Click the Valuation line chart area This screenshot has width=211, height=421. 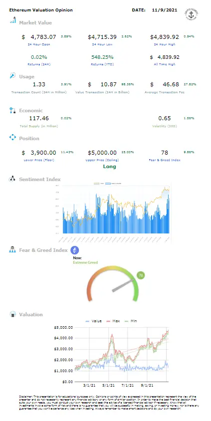[x=121, y=355]
